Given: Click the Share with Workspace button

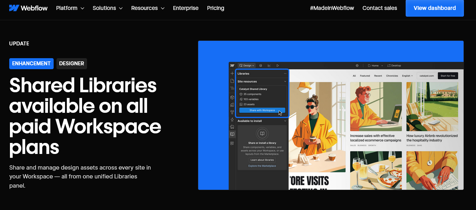Looking at the screenshot, I should [262, 110].
